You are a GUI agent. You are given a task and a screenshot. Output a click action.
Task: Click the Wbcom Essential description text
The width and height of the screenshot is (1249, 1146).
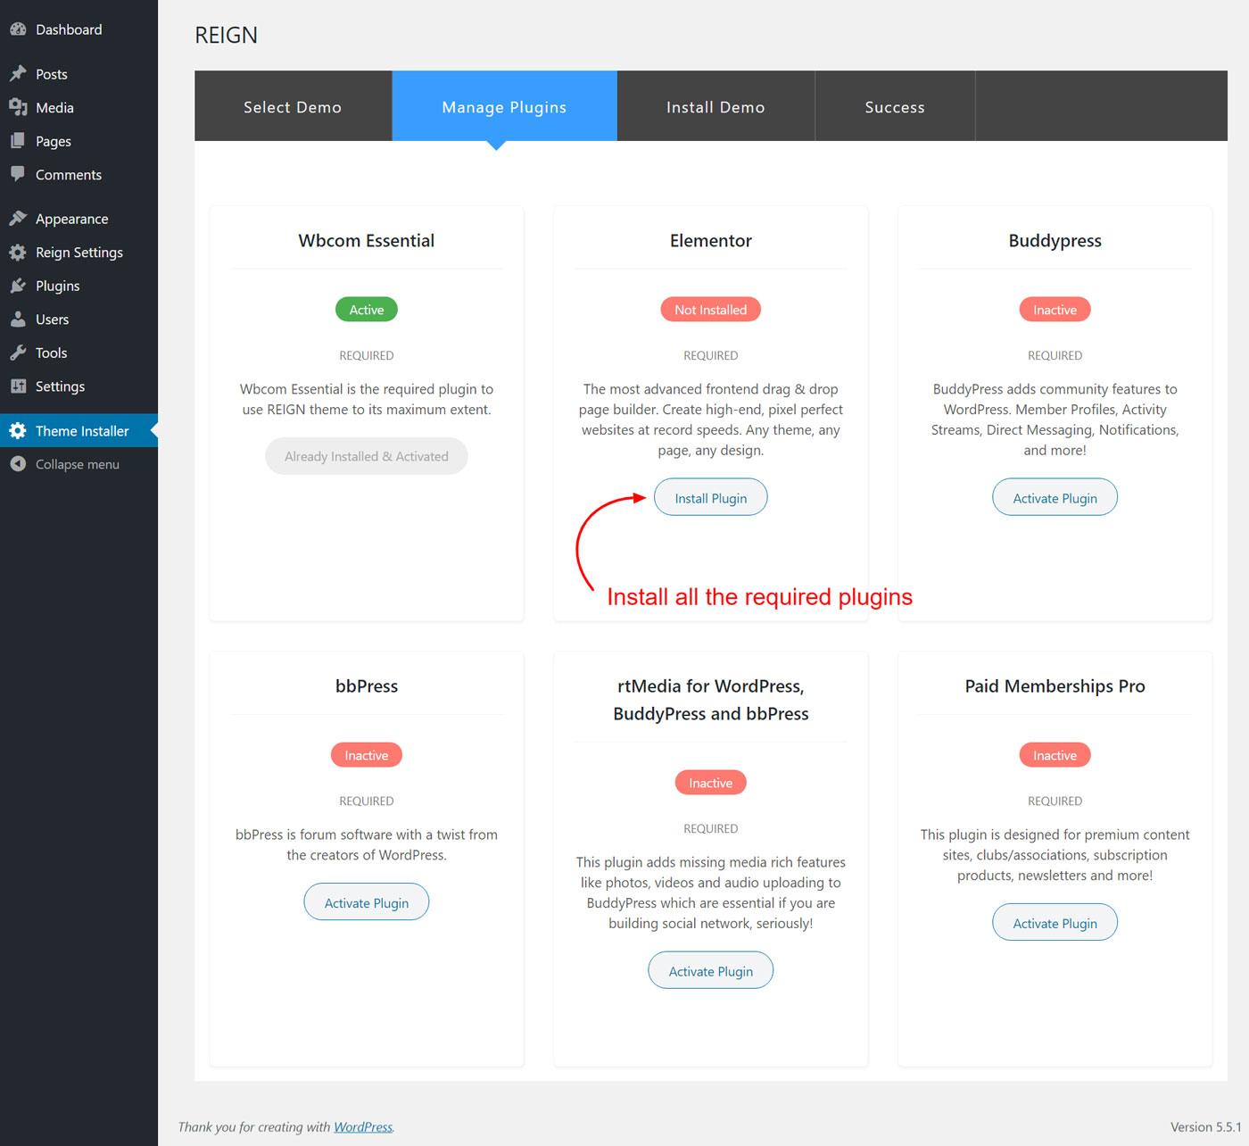tap(367, 399)
